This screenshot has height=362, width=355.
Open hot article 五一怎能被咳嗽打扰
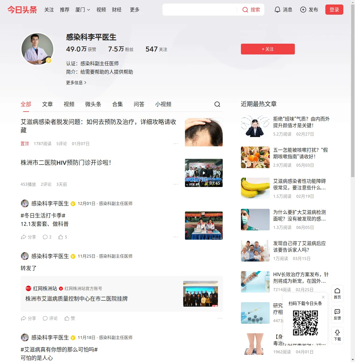point(301,153)
